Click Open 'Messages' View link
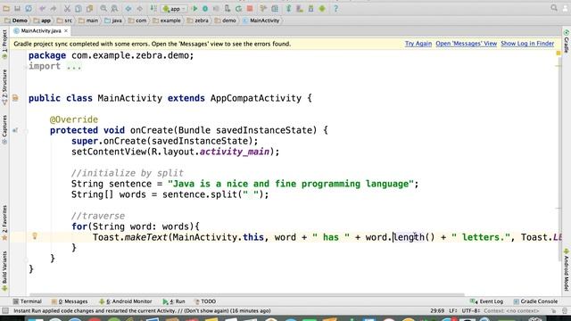 pos(466,44)
